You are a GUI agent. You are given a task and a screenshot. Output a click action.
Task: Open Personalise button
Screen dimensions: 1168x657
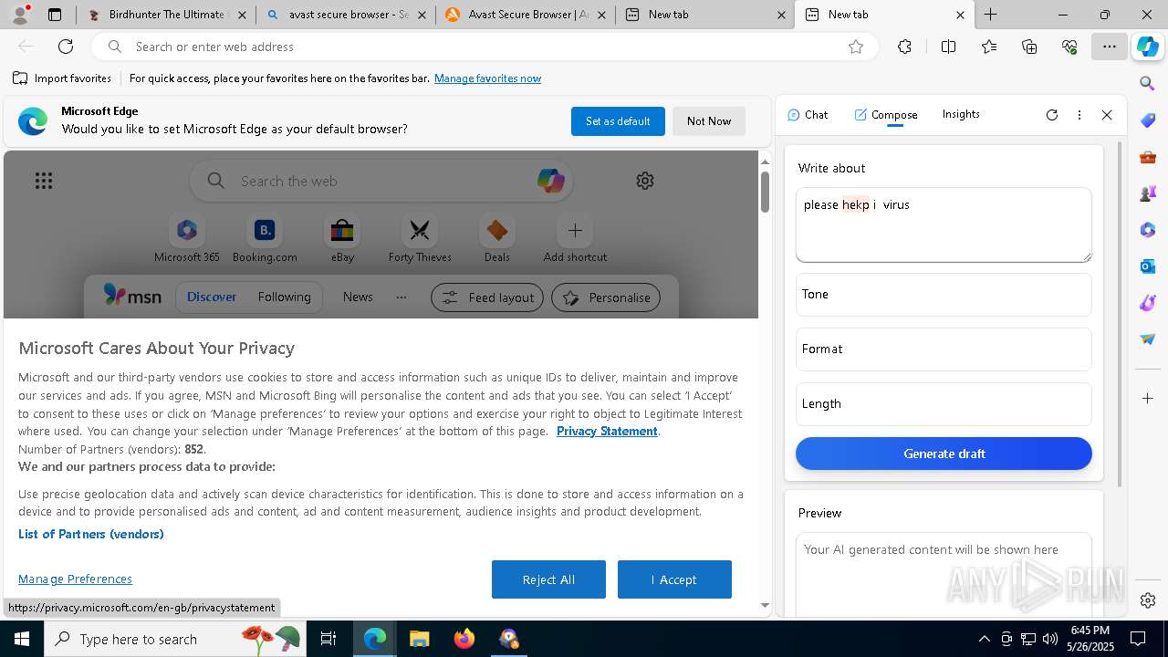point(606,297)
